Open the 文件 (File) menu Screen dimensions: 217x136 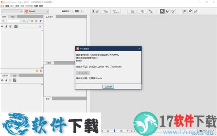(x=2, y=6)
